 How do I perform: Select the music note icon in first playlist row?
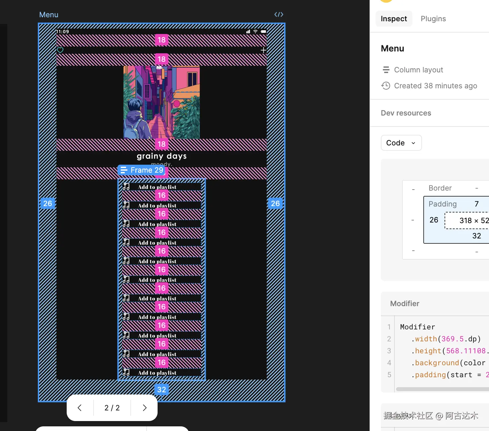pyautogui.click(x=126, y=186)
